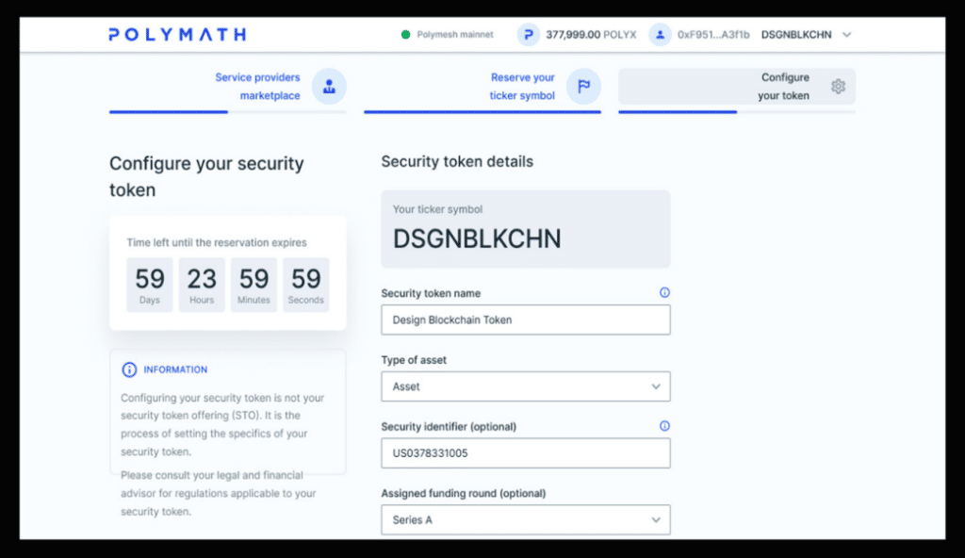Click the green Polymesh mainnet status dot
965x558 pixels.
tap(407, 34)
